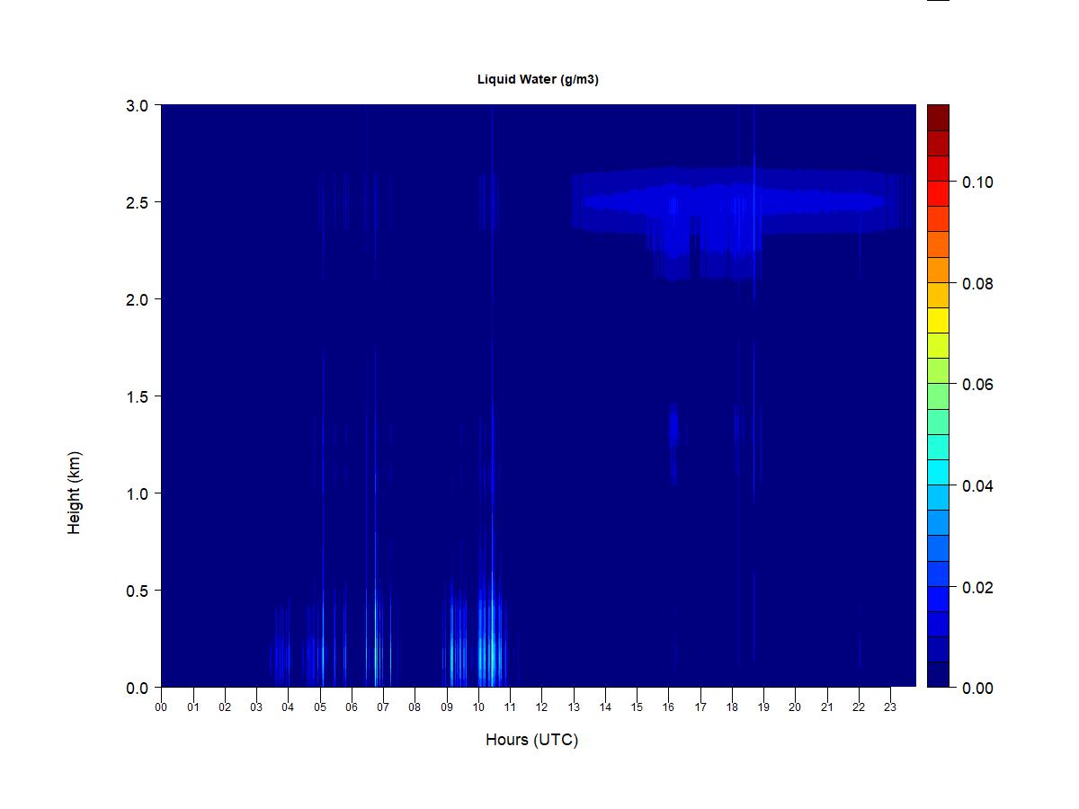Viewport: 1079px width, 809px height.
Task: Click the Hours (UTC) axis label
Action: coord(531,740)
